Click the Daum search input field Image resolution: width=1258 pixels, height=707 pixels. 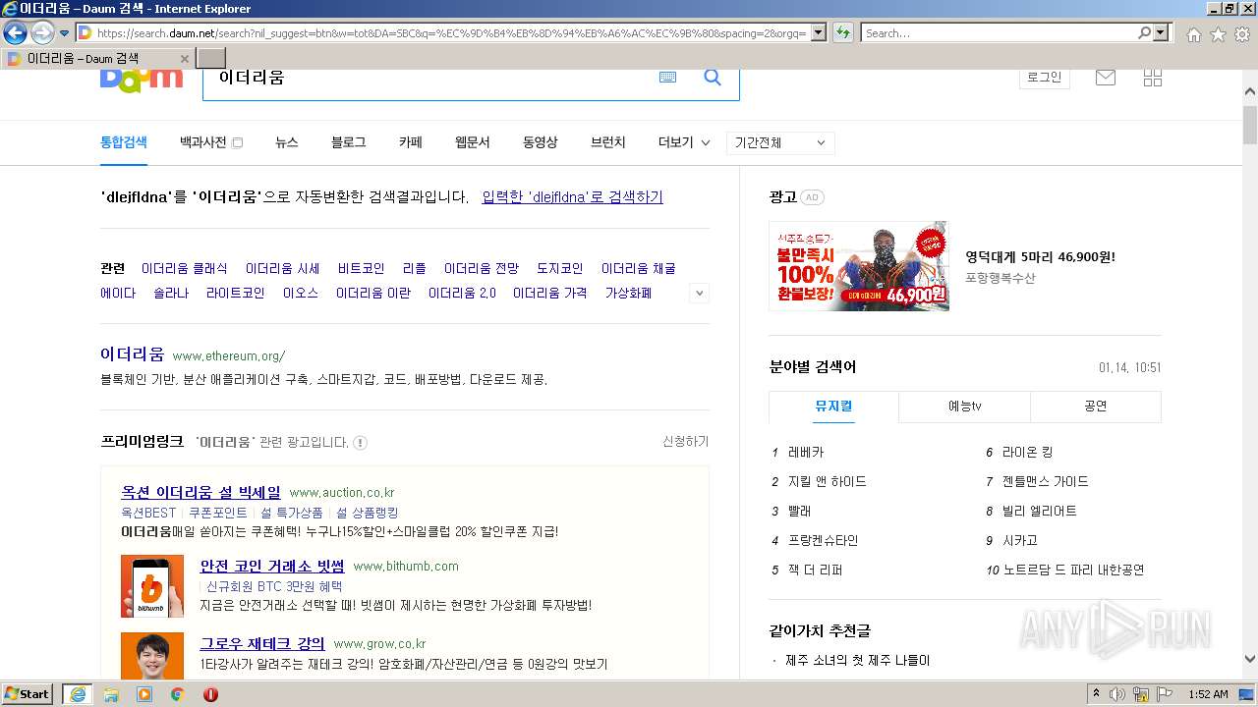(x=428, y=78)
